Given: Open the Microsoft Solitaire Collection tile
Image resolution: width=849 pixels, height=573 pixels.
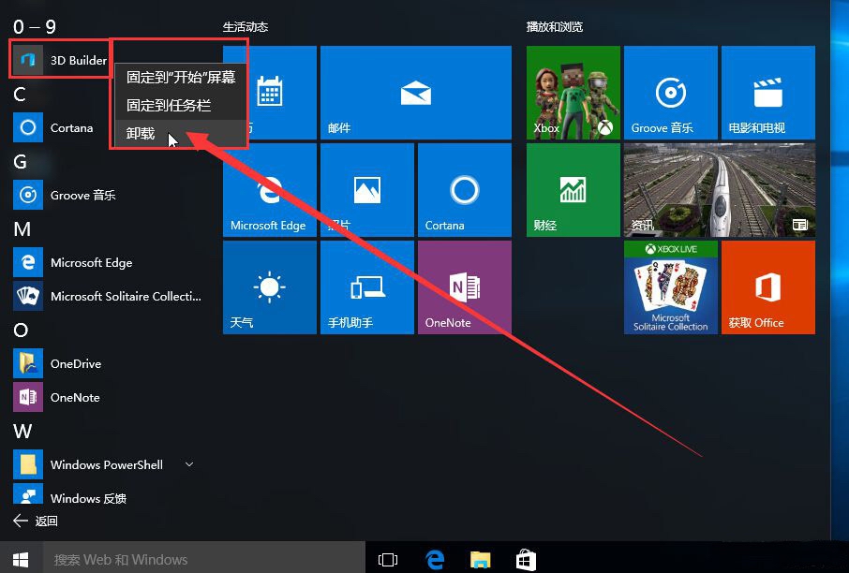Looking at the screenshot, I should [x=671, y=287].
